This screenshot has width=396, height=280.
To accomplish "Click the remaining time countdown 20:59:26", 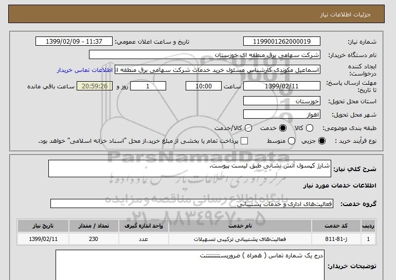I will point(95,86).
